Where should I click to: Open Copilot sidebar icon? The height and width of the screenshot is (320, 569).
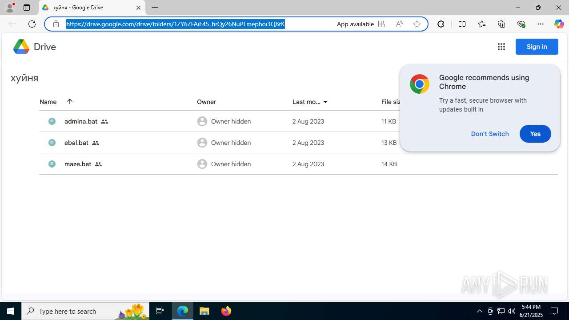[559, 24]
